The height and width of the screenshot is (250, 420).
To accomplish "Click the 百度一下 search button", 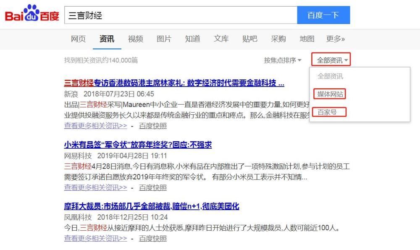I will (323, 15).
